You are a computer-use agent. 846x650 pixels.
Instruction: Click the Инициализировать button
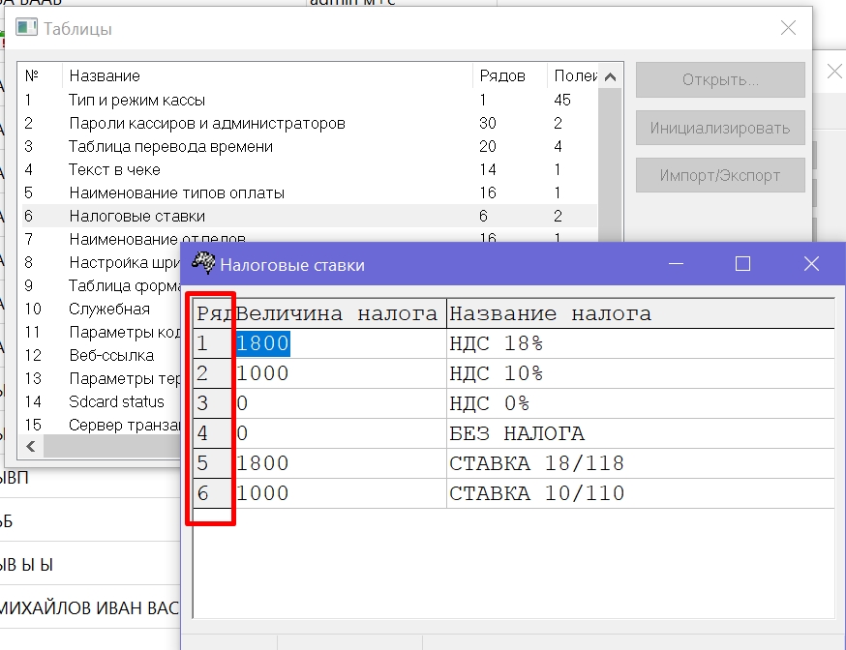pos(720,128)
